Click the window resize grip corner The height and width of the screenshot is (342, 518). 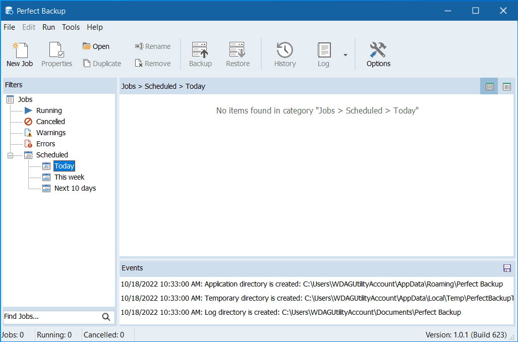click(513, 337)
